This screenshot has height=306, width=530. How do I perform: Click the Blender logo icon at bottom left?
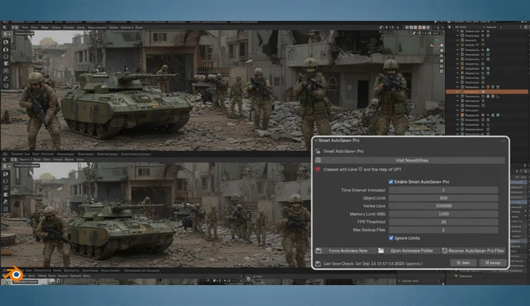coord(16,274)
